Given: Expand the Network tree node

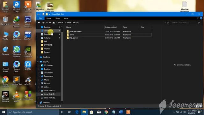Looking at the screenshot, I should (x=38, y=103).
